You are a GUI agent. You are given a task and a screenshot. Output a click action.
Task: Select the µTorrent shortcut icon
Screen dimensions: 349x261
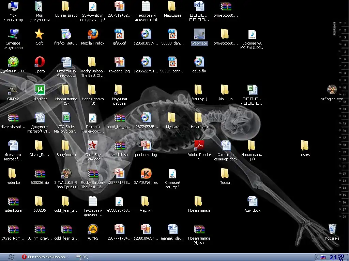coord(40,90)
